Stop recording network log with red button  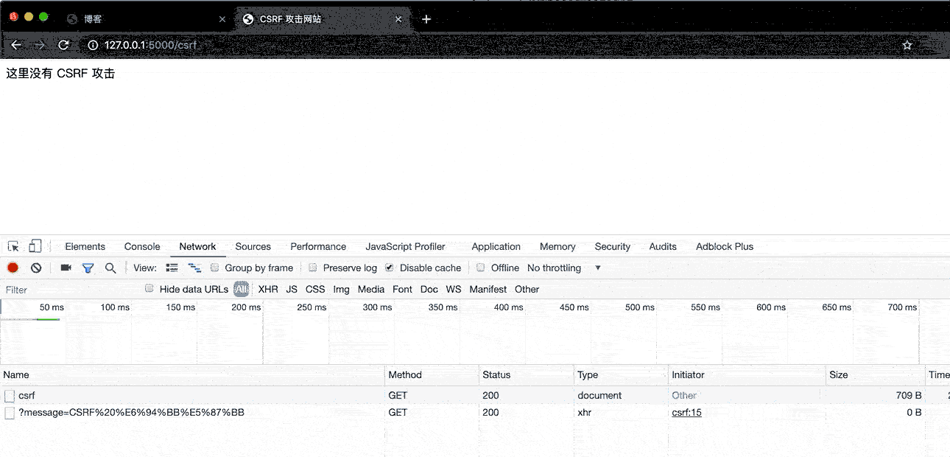click(x=13, y=268)
